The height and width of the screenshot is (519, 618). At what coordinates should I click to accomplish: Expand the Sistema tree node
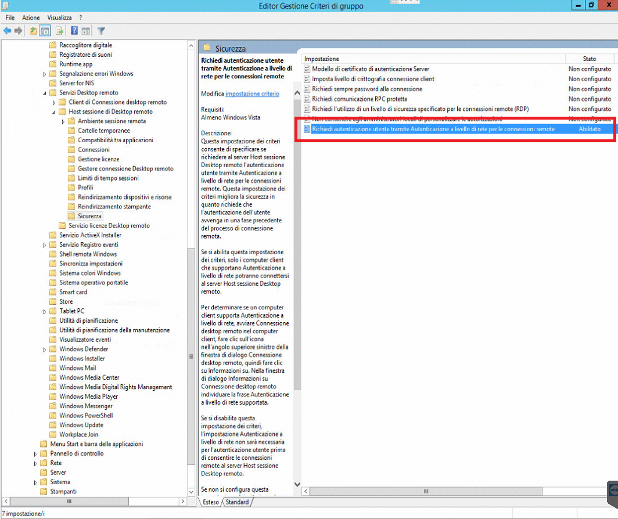35,482
